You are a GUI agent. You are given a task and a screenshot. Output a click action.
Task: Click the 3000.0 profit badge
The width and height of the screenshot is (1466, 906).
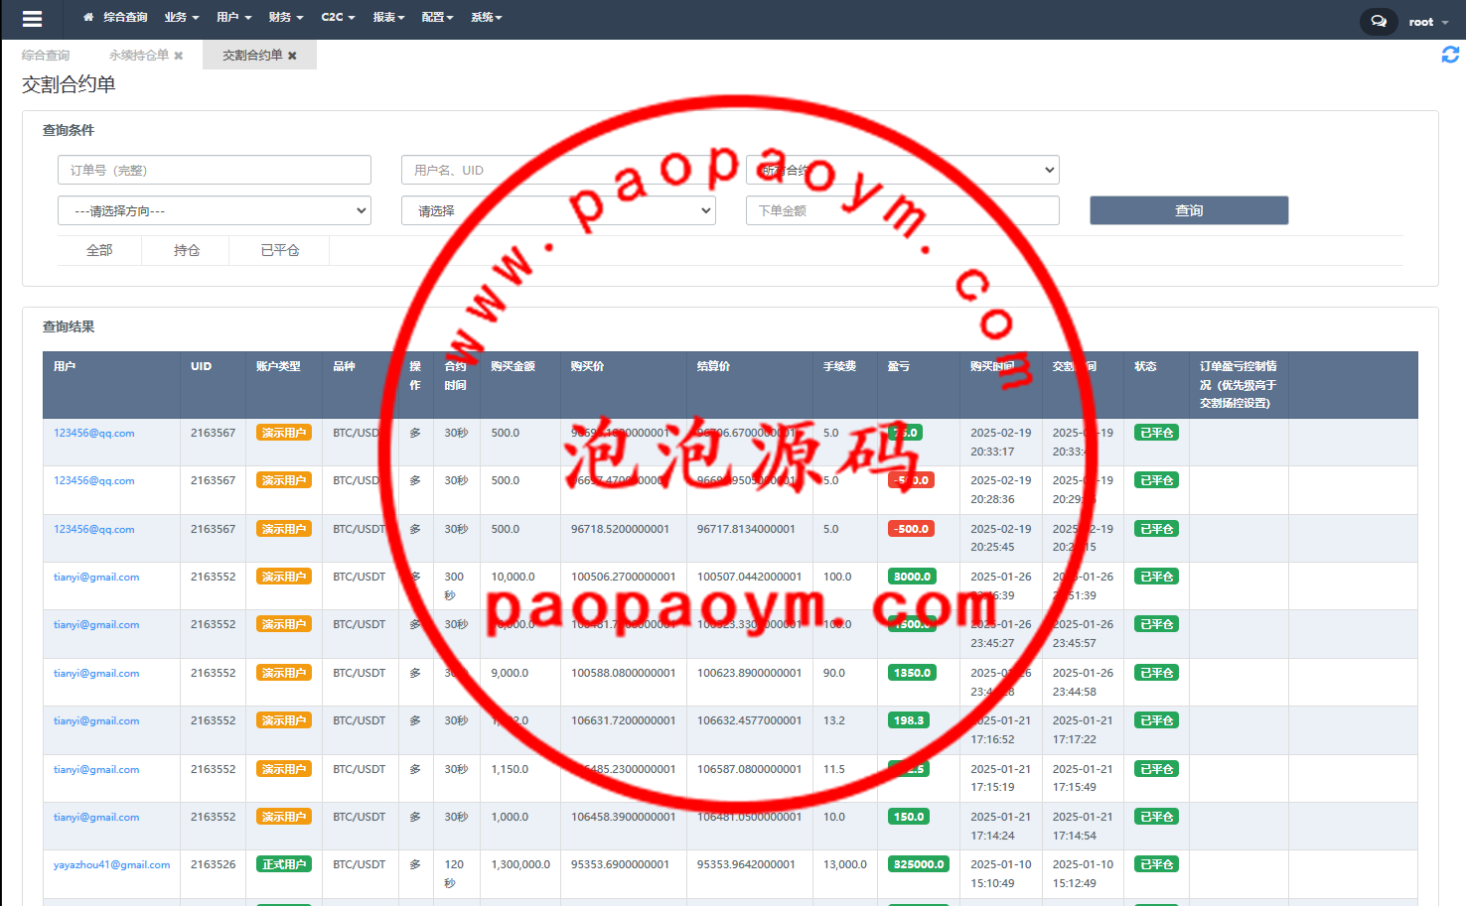[912, 577]
